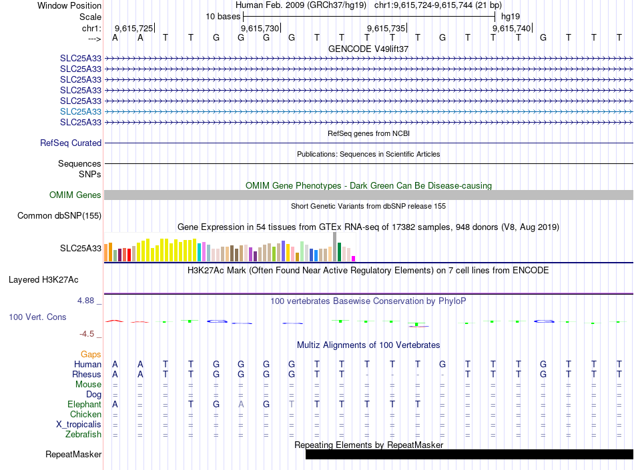
Task: Open the RefSeq Curated track label
Action: [71, 143]
